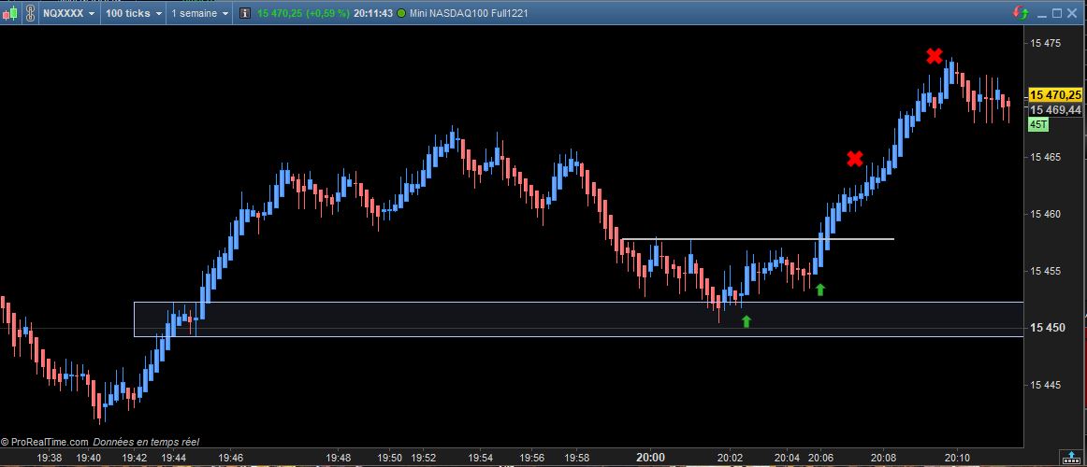The height and width of the screenshot is (467, 1087).
Task: Open the 1 semaine history dropdown
Action: coord(199,13)
